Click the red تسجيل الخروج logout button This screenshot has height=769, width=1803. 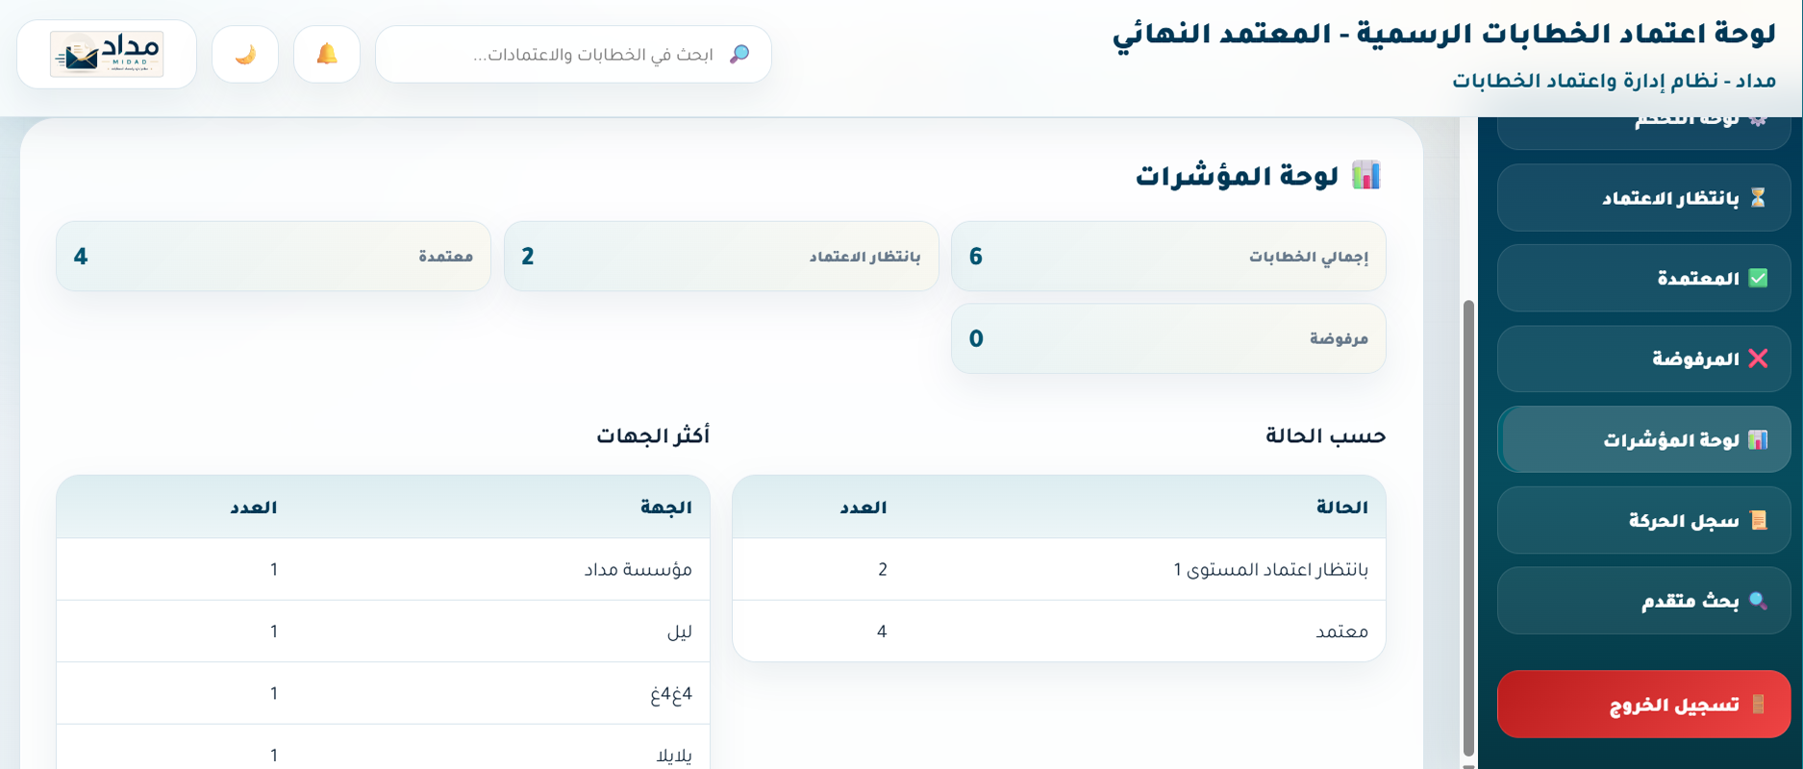pyautogui.click(x=1643, y=705)
